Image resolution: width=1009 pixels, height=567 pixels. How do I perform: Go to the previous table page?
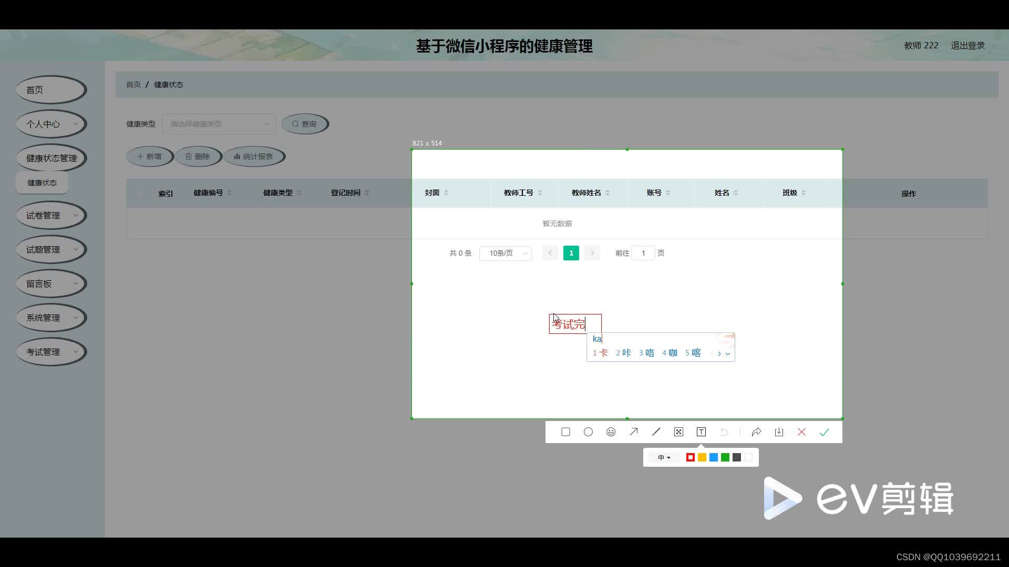pos(550,253)
